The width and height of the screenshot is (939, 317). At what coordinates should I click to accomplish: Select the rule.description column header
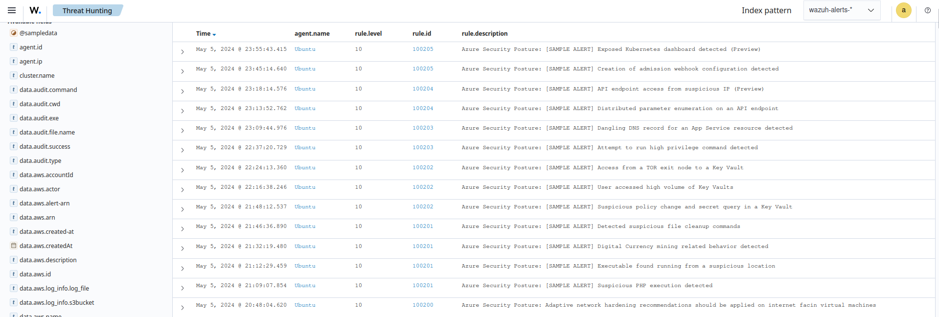pyautogui.click(x=484, y=34)
